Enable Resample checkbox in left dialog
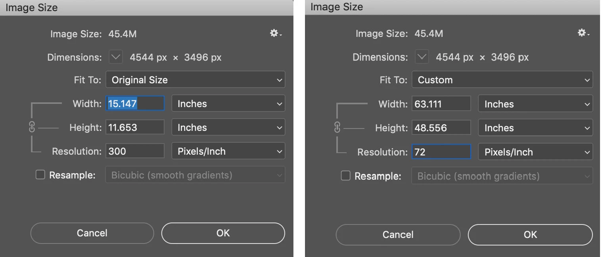The width and height of the screenshot is (602, 257). (40, 175)
